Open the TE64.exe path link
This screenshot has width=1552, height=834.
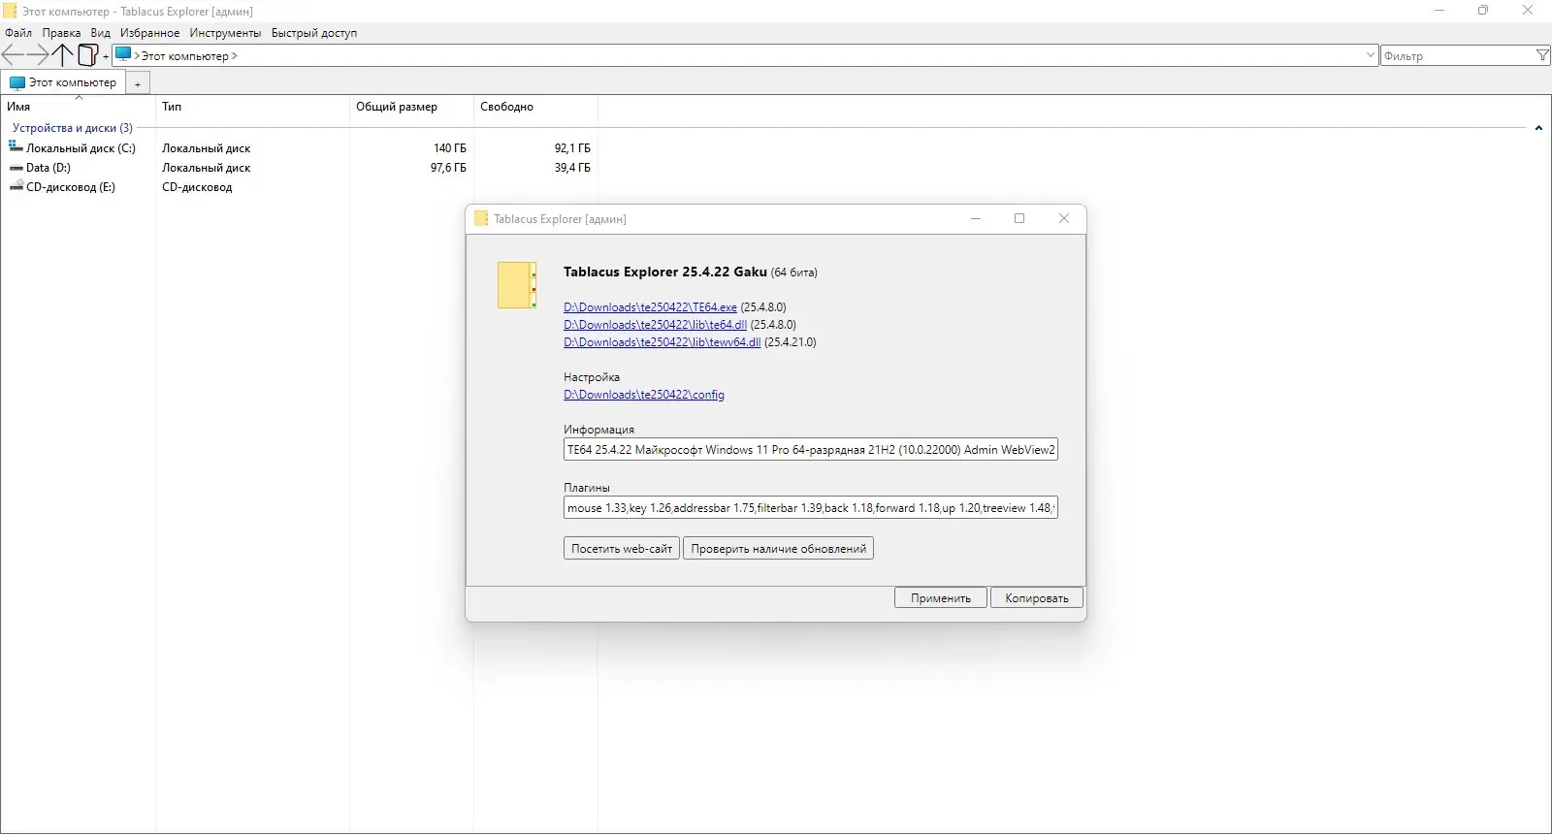coord(650,307)
